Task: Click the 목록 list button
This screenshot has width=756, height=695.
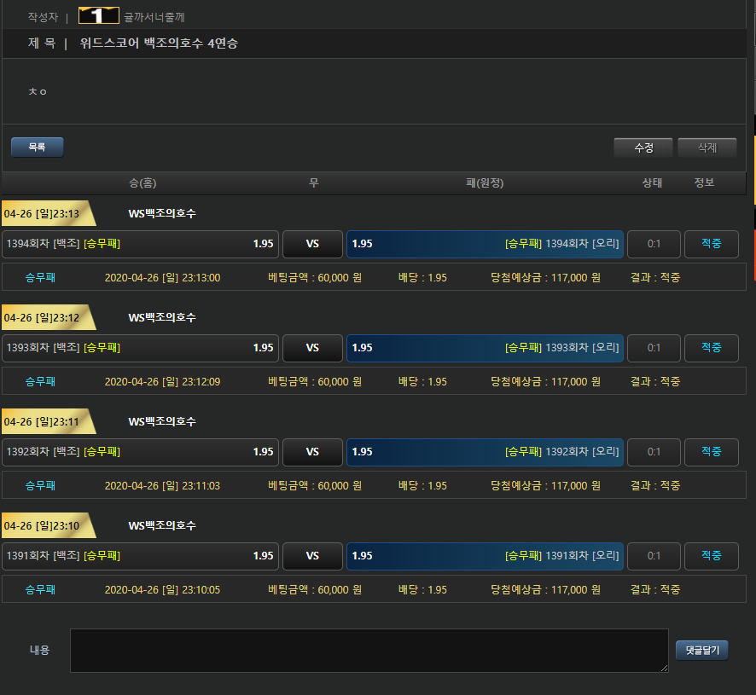Action: pos(38,148)
